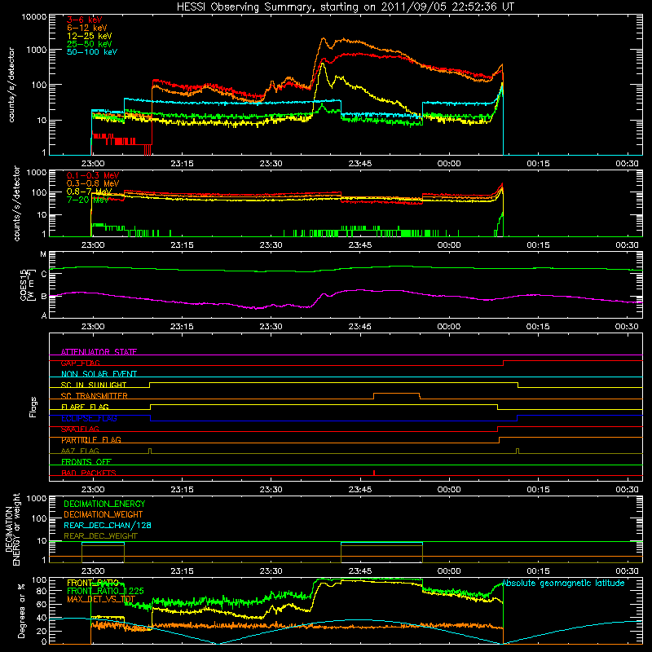Select the ECLIPSE_FLAG label
This screenshot has width=652, height=652.
click(x=89, y=418)
